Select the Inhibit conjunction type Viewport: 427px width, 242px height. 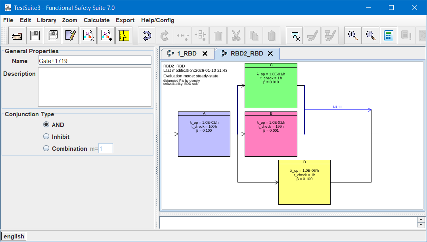click(46, 136)
